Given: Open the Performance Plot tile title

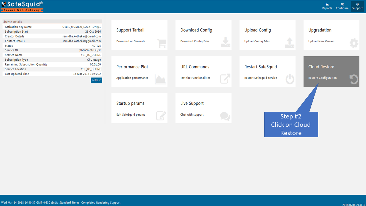Looking at the screenshot, I should click(132, 67).
